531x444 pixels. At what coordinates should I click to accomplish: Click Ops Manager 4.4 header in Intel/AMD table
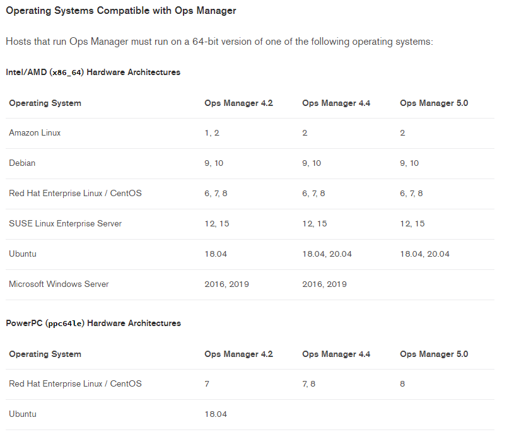(x=336, y=103)
